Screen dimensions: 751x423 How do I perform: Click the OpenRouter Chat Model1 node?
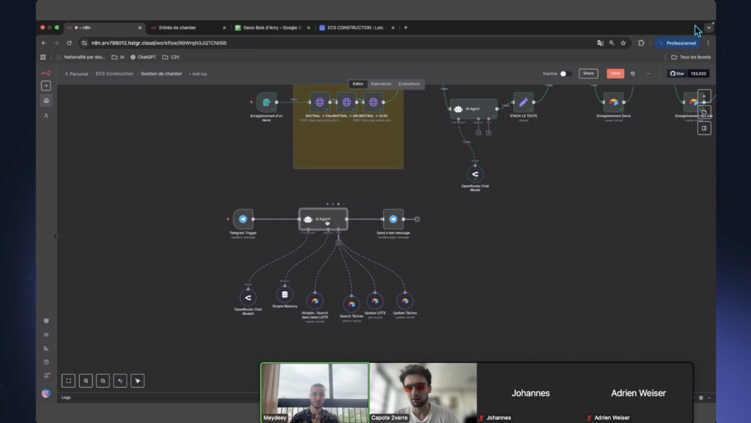(x=248, y=297)
